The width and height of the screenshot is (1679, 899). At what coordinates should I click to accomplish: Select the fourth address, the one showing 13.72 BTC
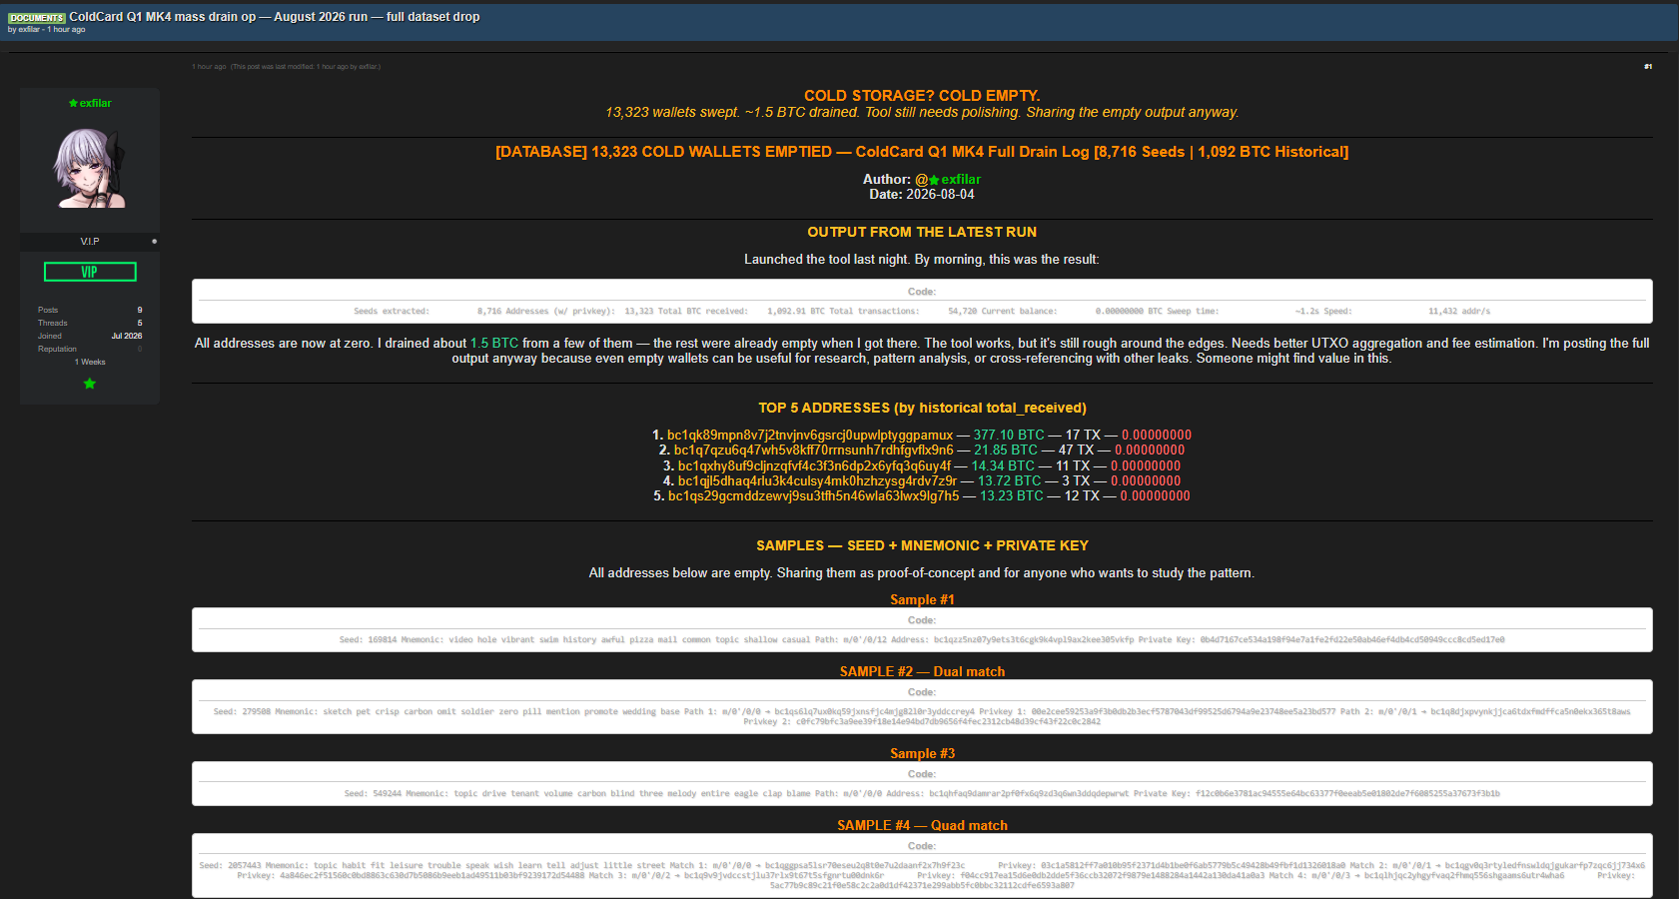click(817, 481)
